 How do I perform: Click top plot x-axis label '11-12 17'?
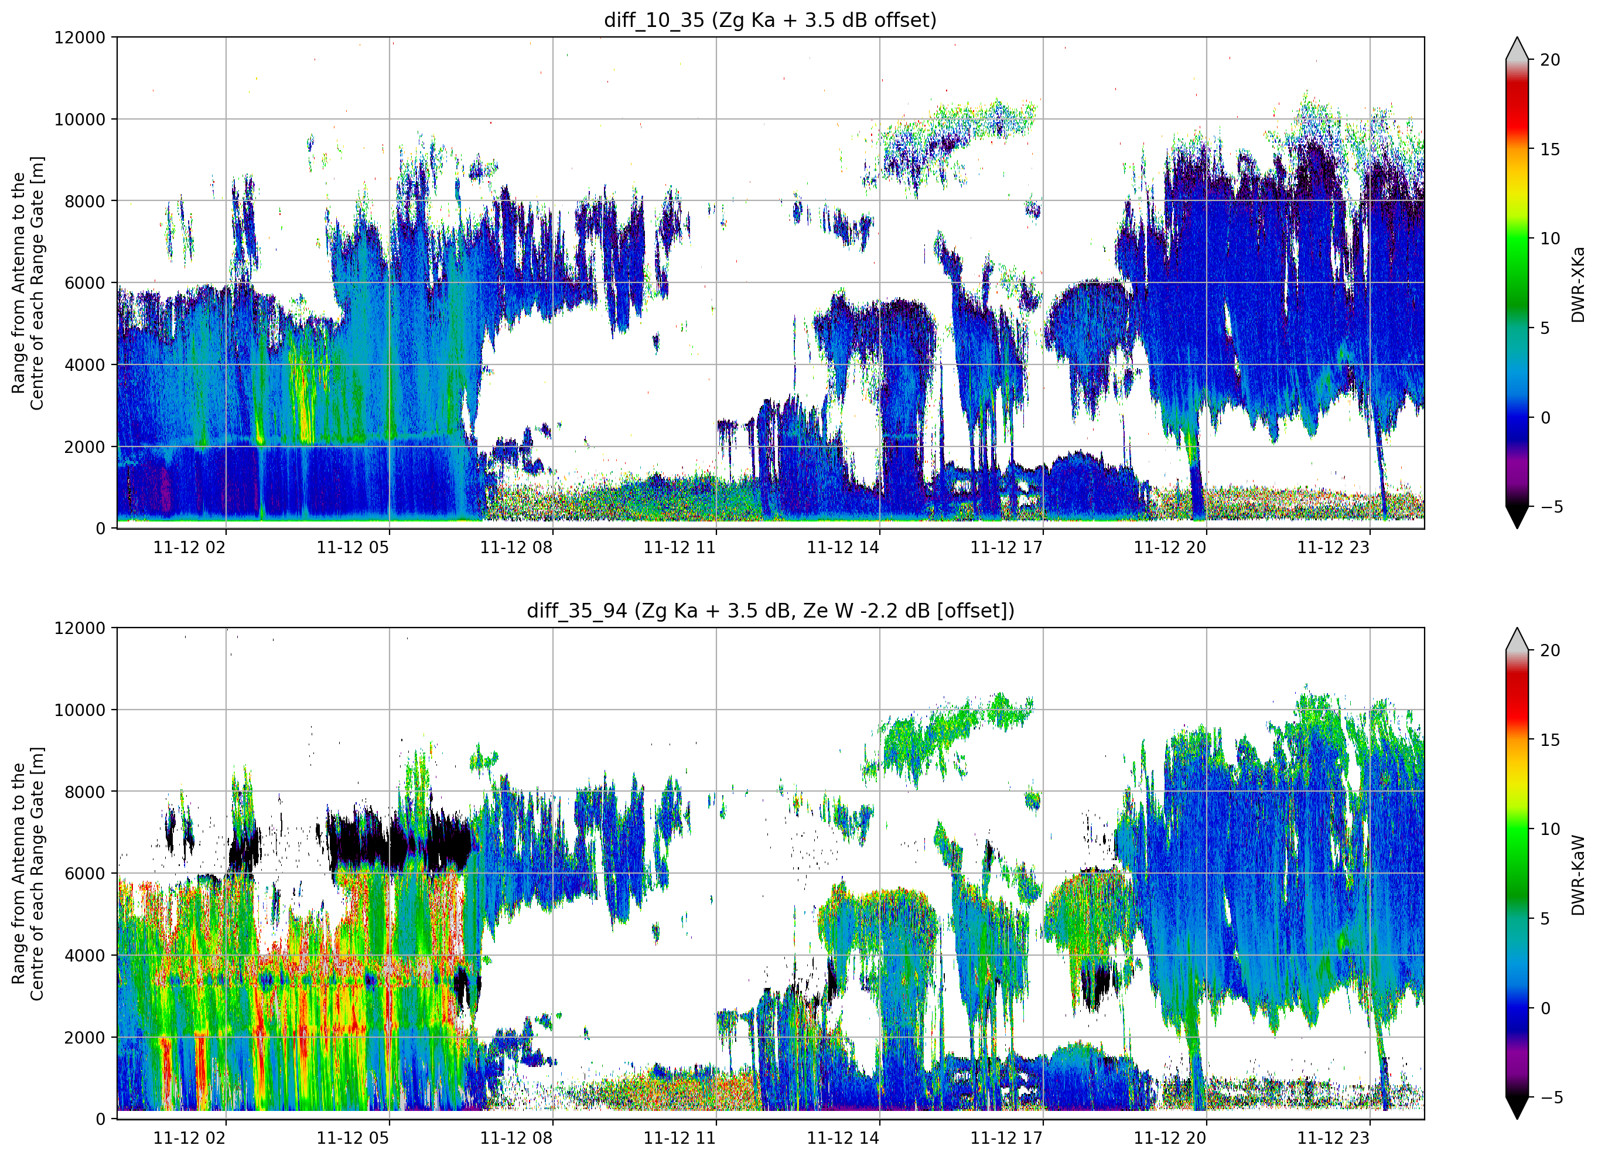1007,548
